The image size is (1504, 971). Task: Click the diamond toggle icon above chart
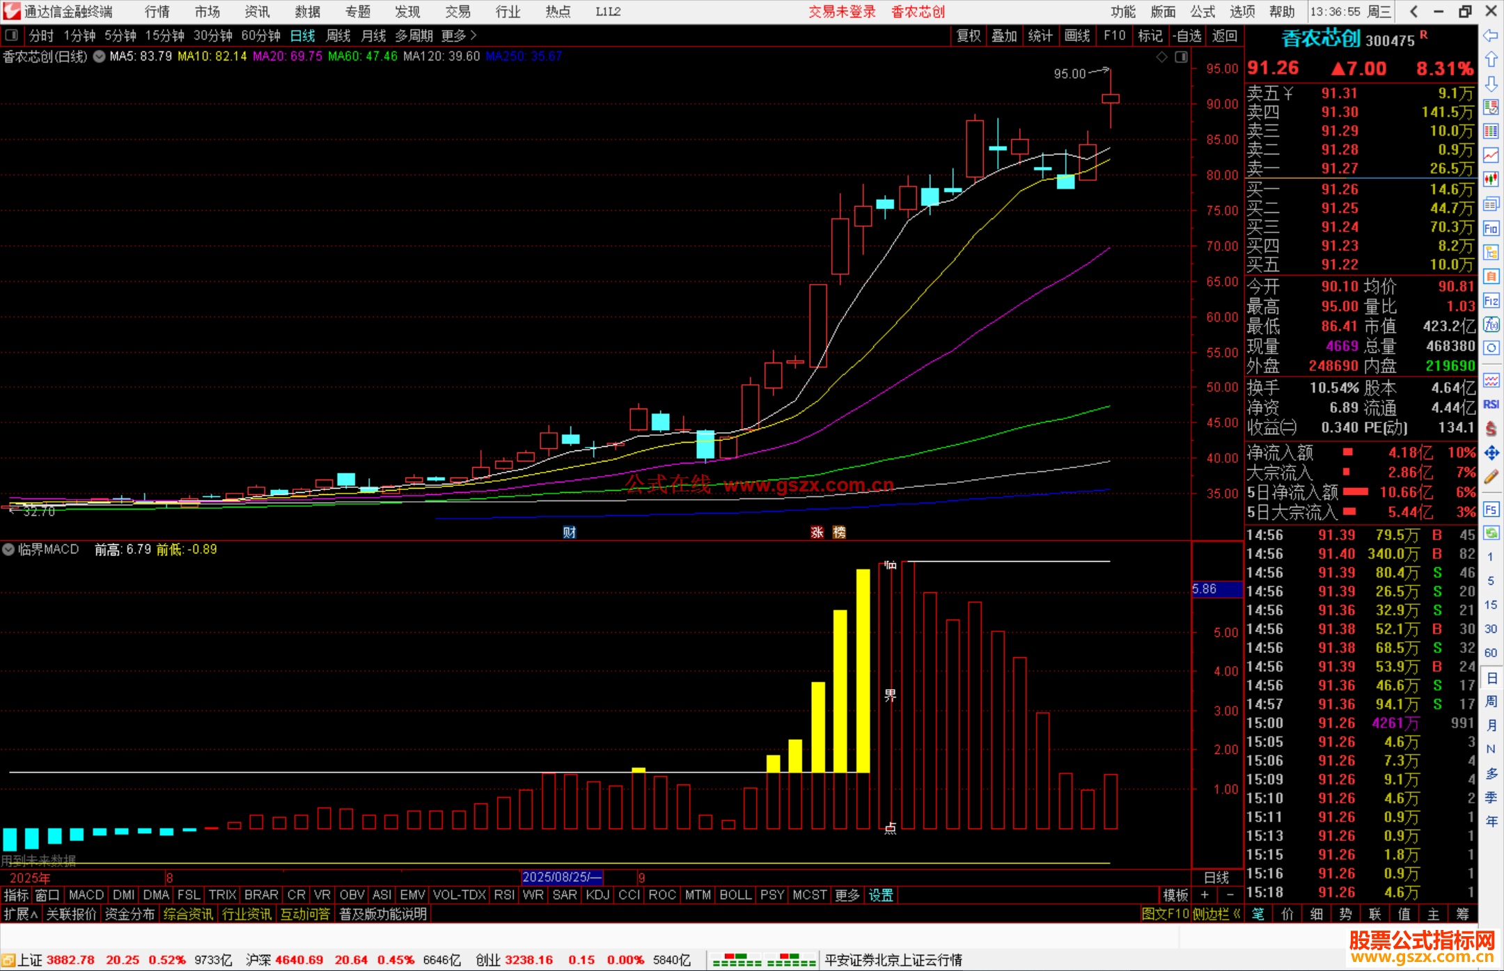[x=1161, y=57]
